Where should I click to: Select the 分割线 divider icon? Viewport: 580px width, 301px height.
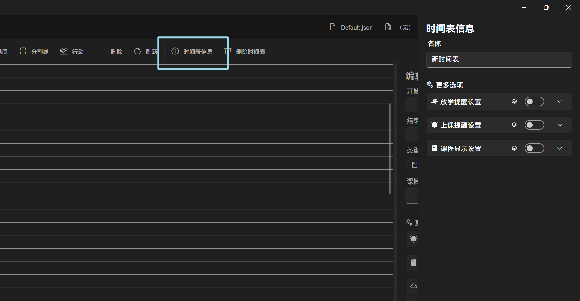(22, 51)
